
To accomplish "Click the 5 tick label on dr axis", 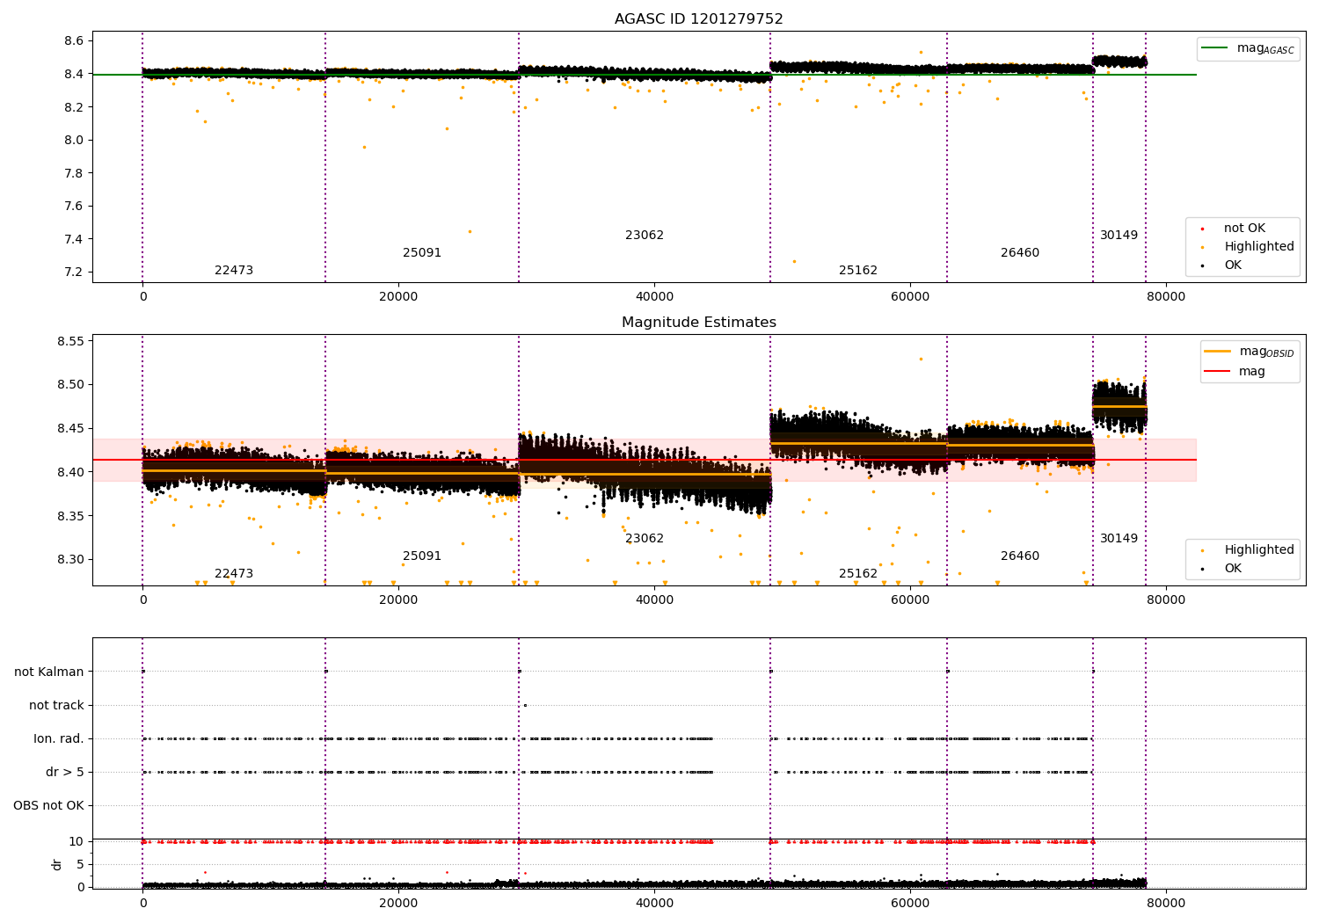I will tap(80, 865).
